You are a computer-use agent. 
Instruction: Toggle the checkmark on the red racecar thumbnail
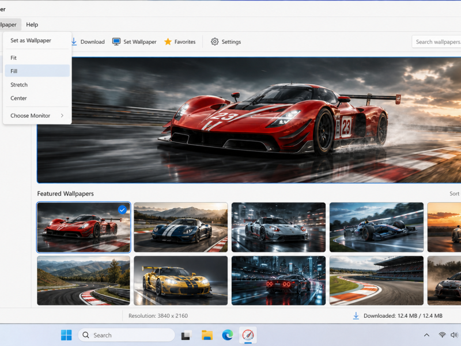point(122,210)
